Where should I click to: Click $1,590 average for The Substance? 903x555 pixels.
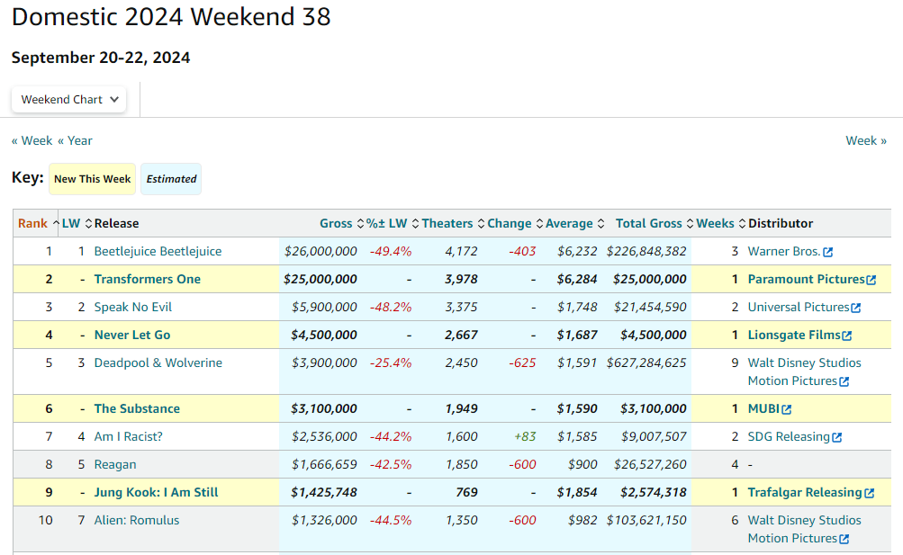point(576,408)
